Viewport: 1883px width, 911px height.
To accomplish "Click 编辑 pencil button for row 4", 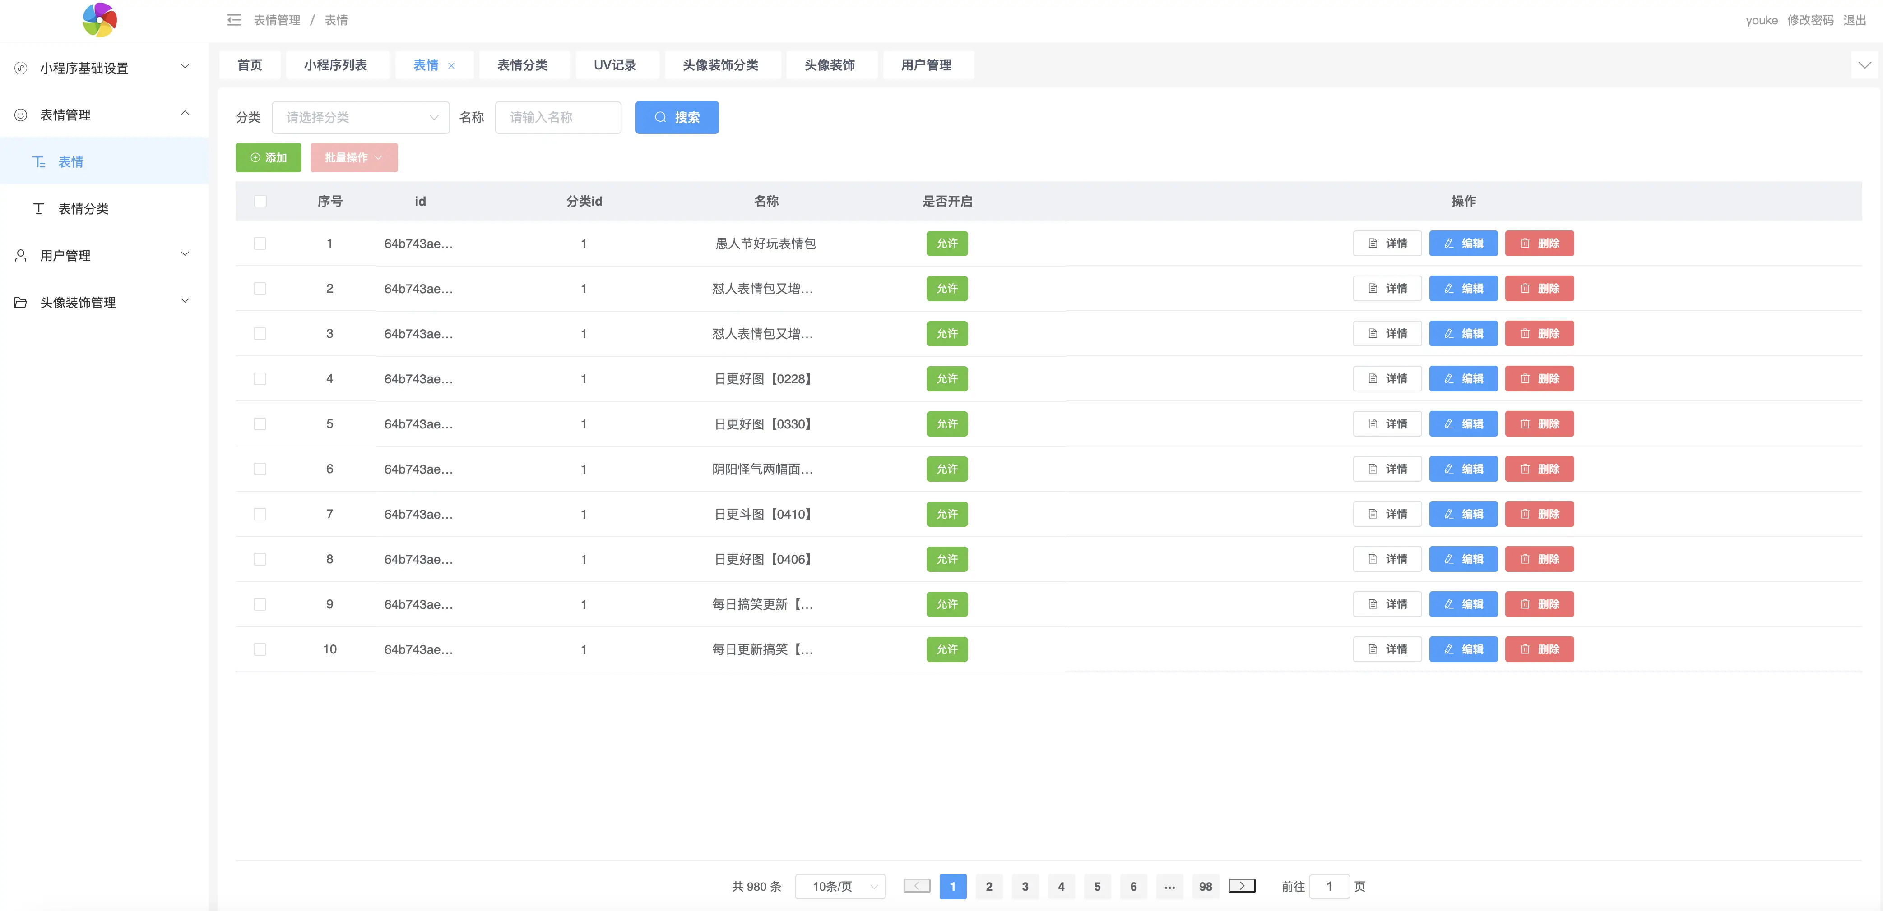I will coord(1463,378).
